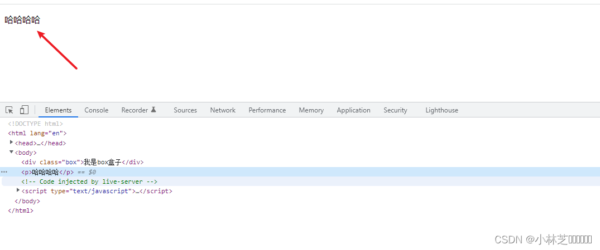The height and width of the screenshot is (250, 600).
Task: Open the Application tab
Action: 353,110
